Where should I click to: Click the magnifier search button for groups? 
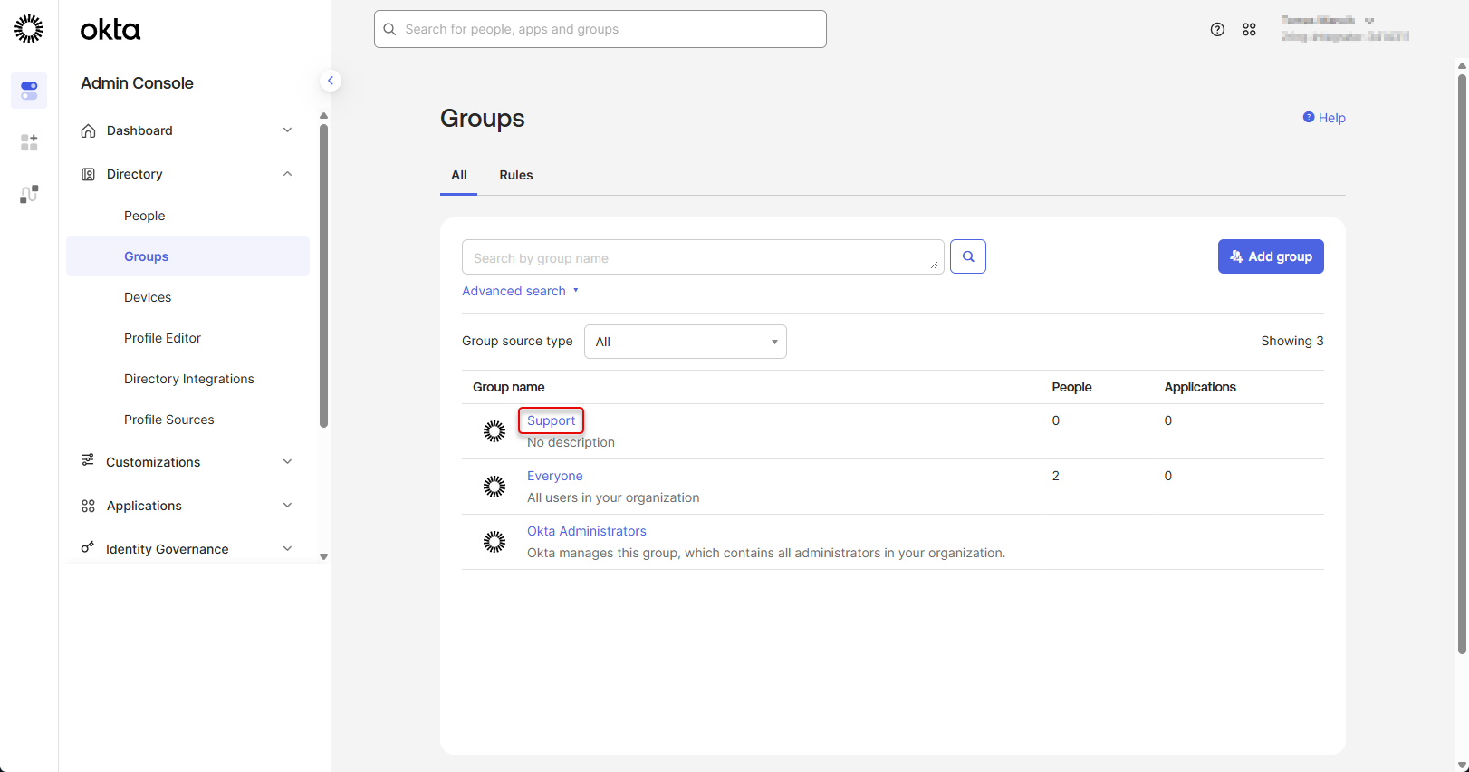point(967,256)
